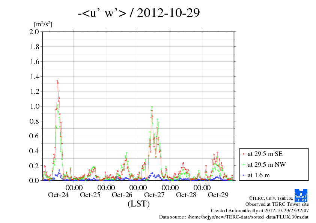The height and width of the screenshot is (223, 316).
Task: Click the x-axis date label Oct-27
Action: coord(154,195)
